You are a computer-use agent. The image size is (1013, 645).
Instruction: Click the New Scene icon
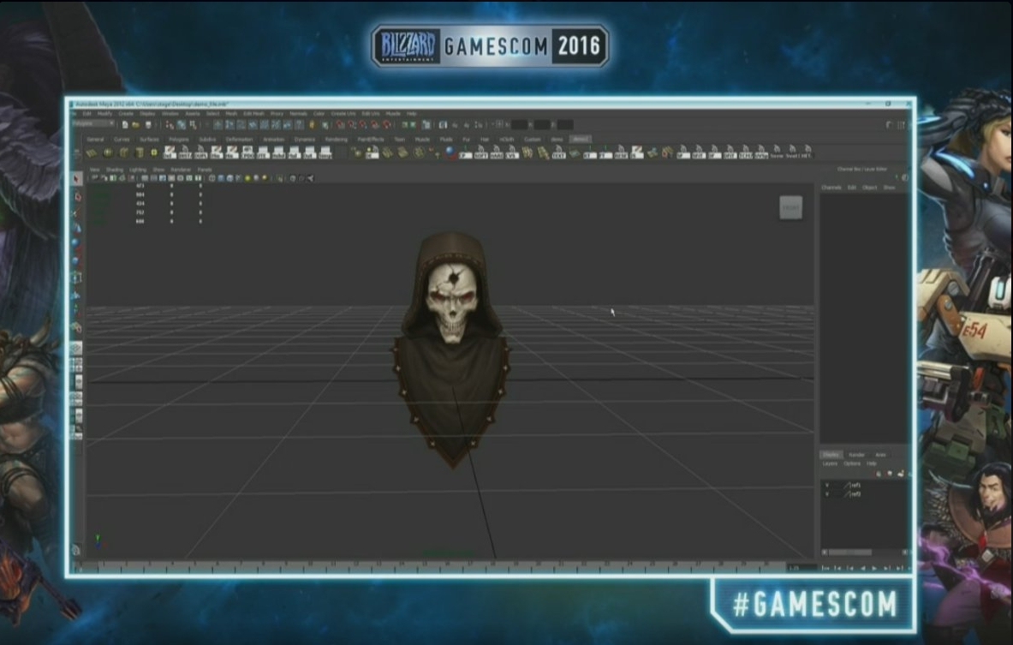(125, 125)
